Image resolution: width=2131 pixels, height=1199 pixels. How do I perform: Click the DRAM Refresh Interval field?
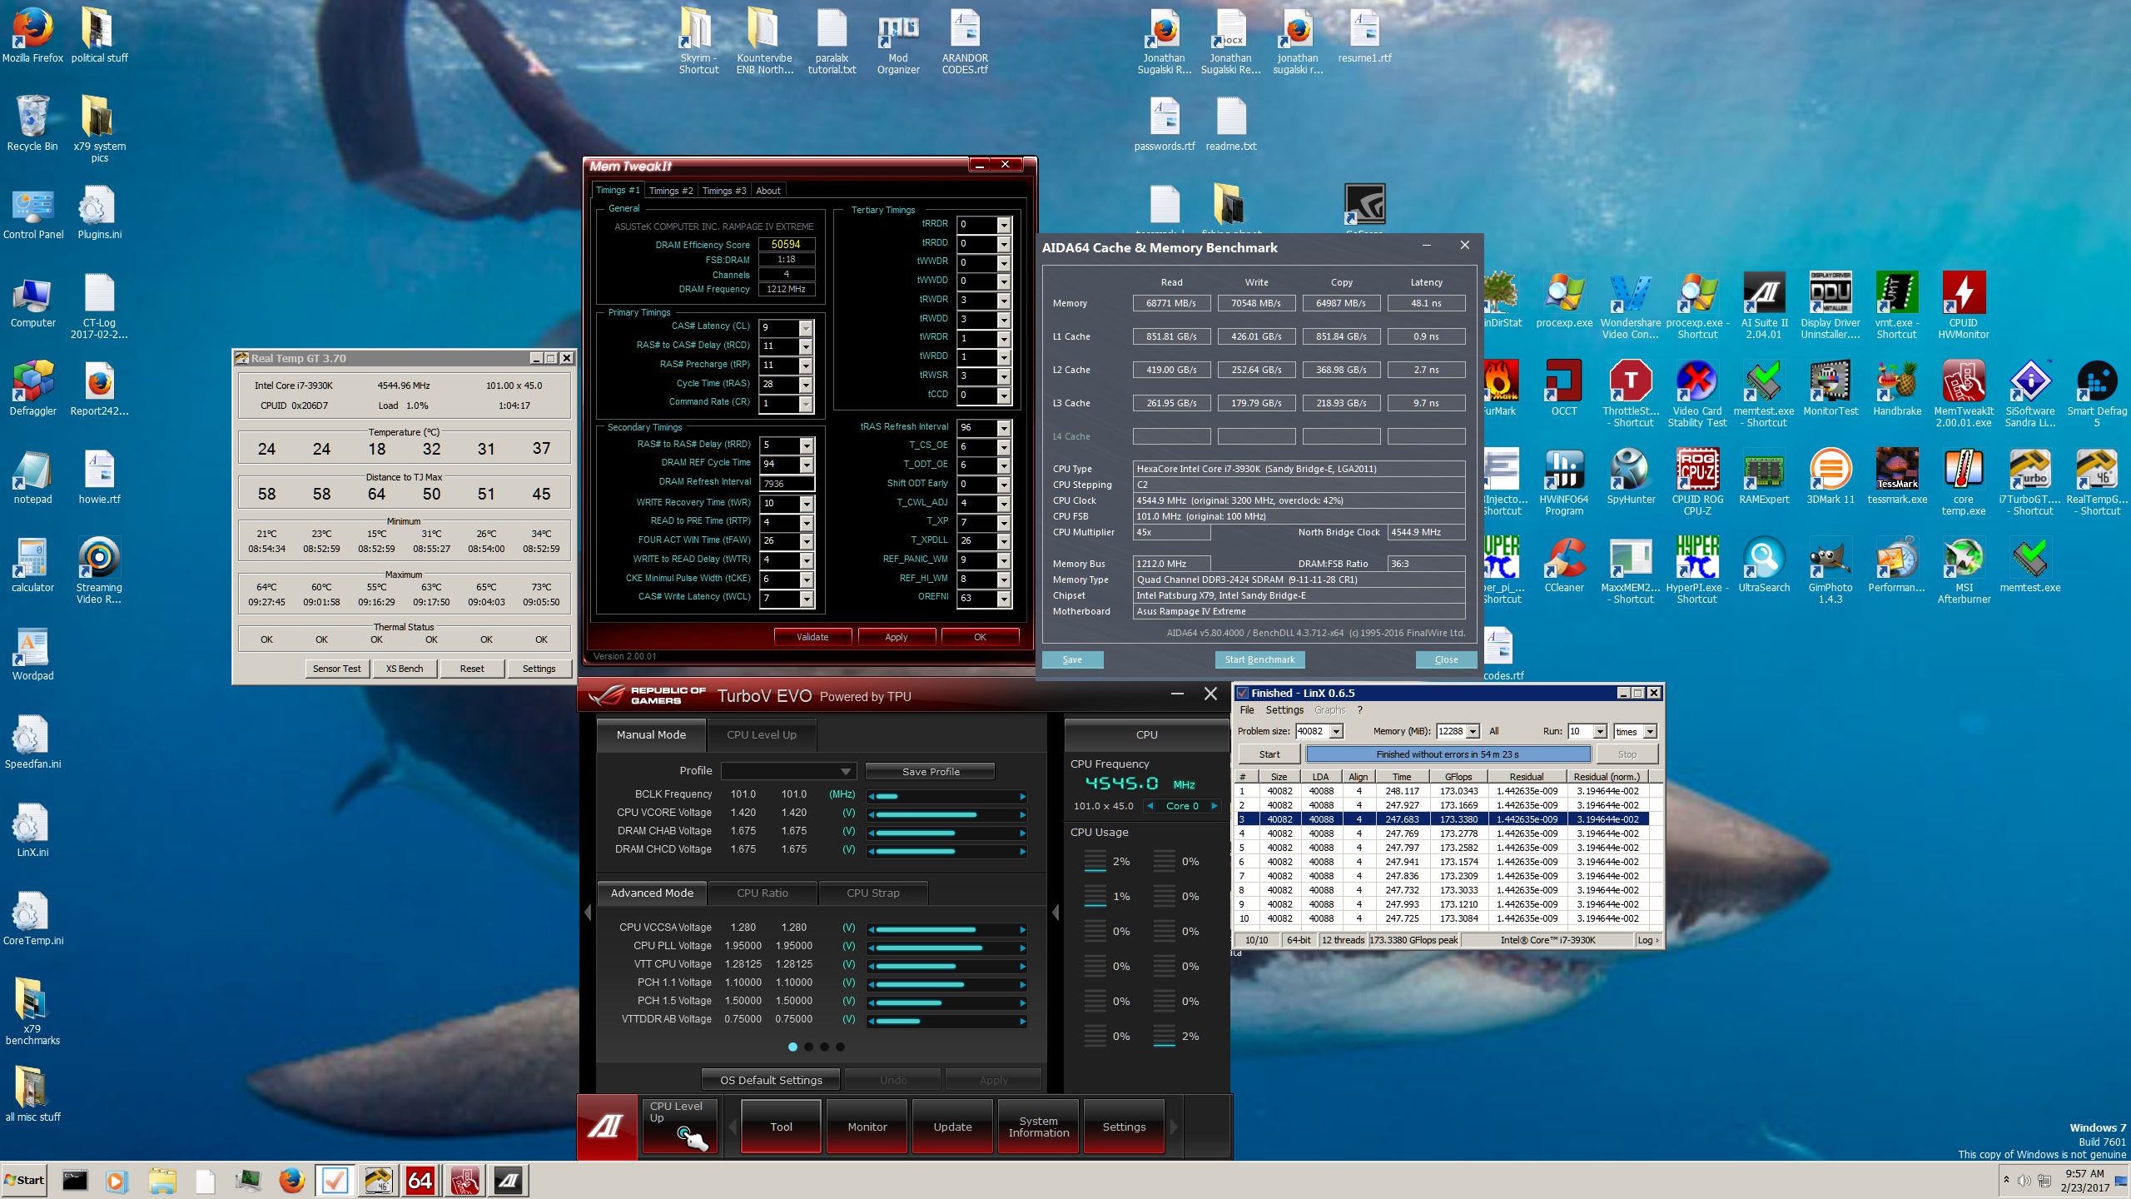pos(786,484)
